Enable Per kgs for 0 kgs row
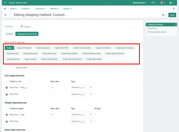179x132 pixels. point(95,115)
